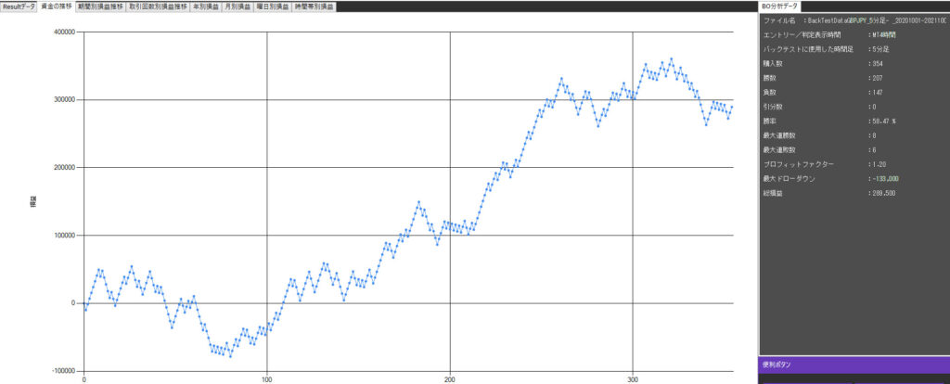Click the 200000 y-axis label
Viewport: 950px width, 384px height.
pos(63,168)
